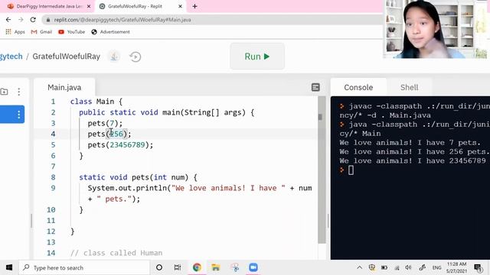Open the selected file's three-dot menu
Screen dimensions: 490x275
pyautogui.click(x=19, y=115)
